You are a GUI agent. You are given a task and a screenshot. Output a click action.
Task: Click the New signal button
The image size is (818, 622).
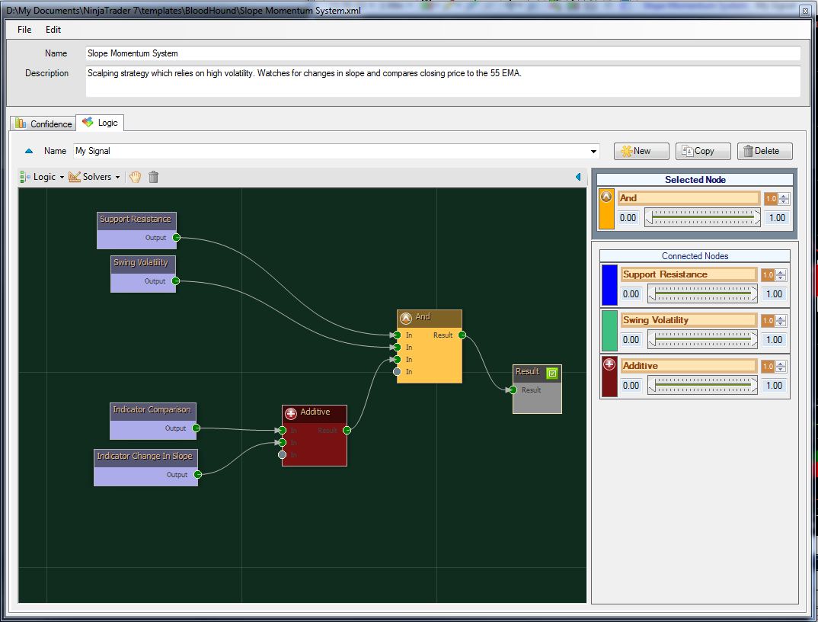tap(641, 151)
